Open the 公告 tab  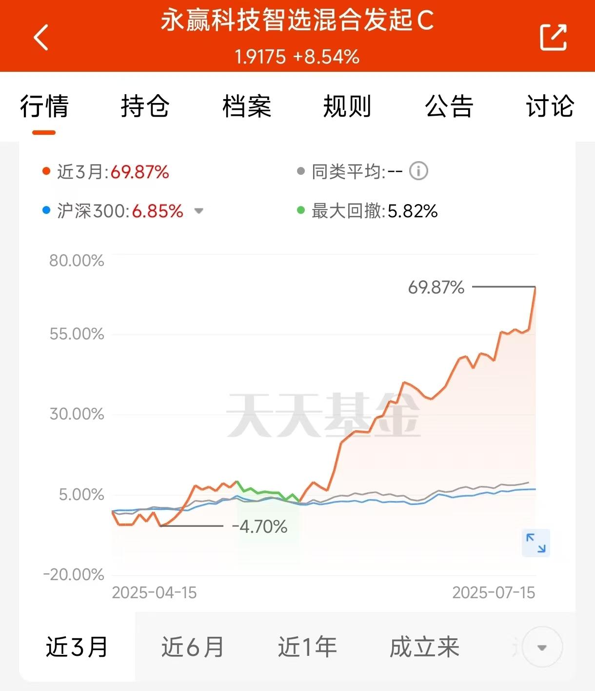coord(449,106)
